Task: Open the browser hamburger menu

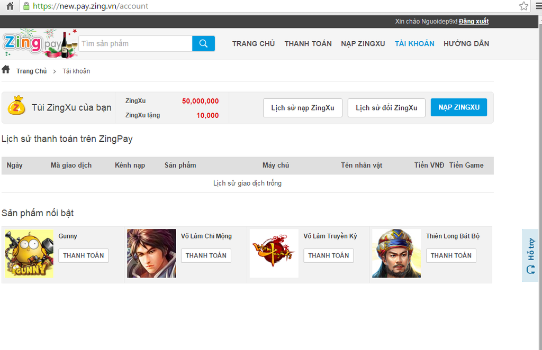Action: click(538, 6)
